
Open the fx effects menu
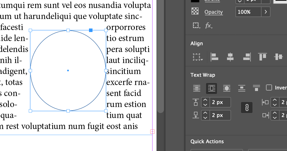coord(209,25)
